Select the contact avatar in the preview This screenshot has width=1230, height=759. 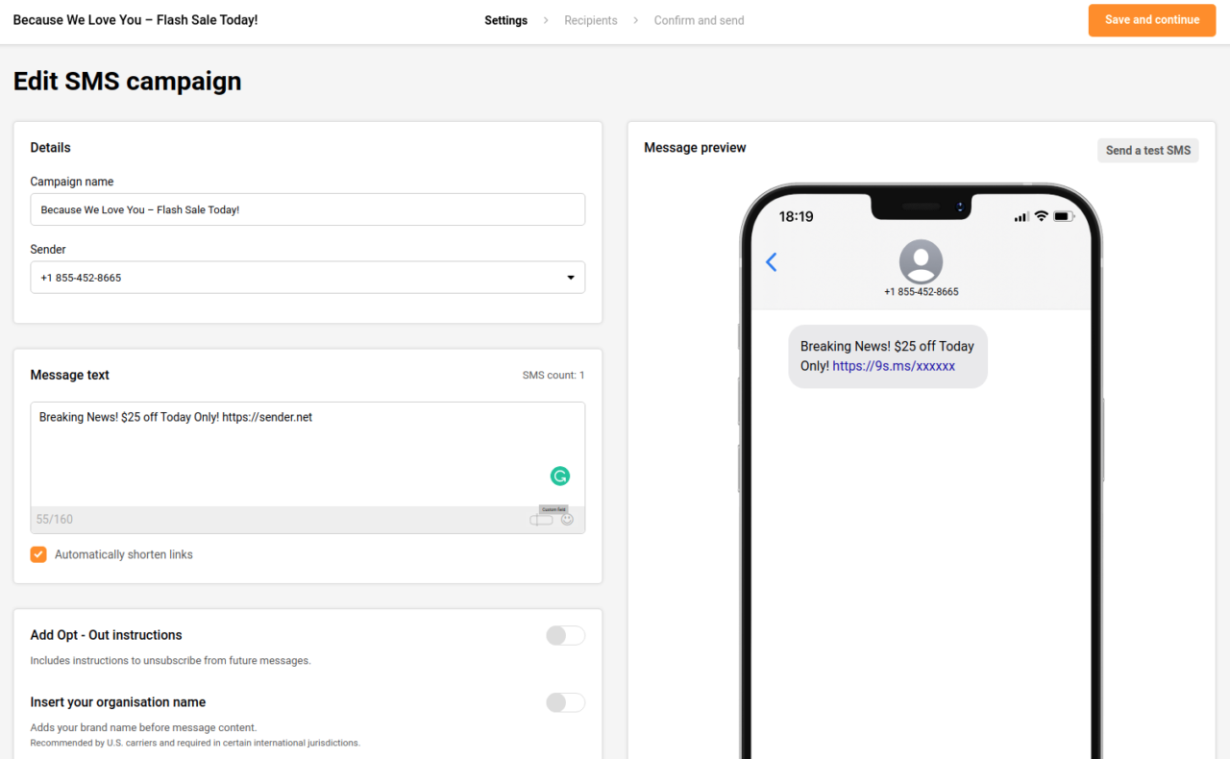(x=921, y=261)
